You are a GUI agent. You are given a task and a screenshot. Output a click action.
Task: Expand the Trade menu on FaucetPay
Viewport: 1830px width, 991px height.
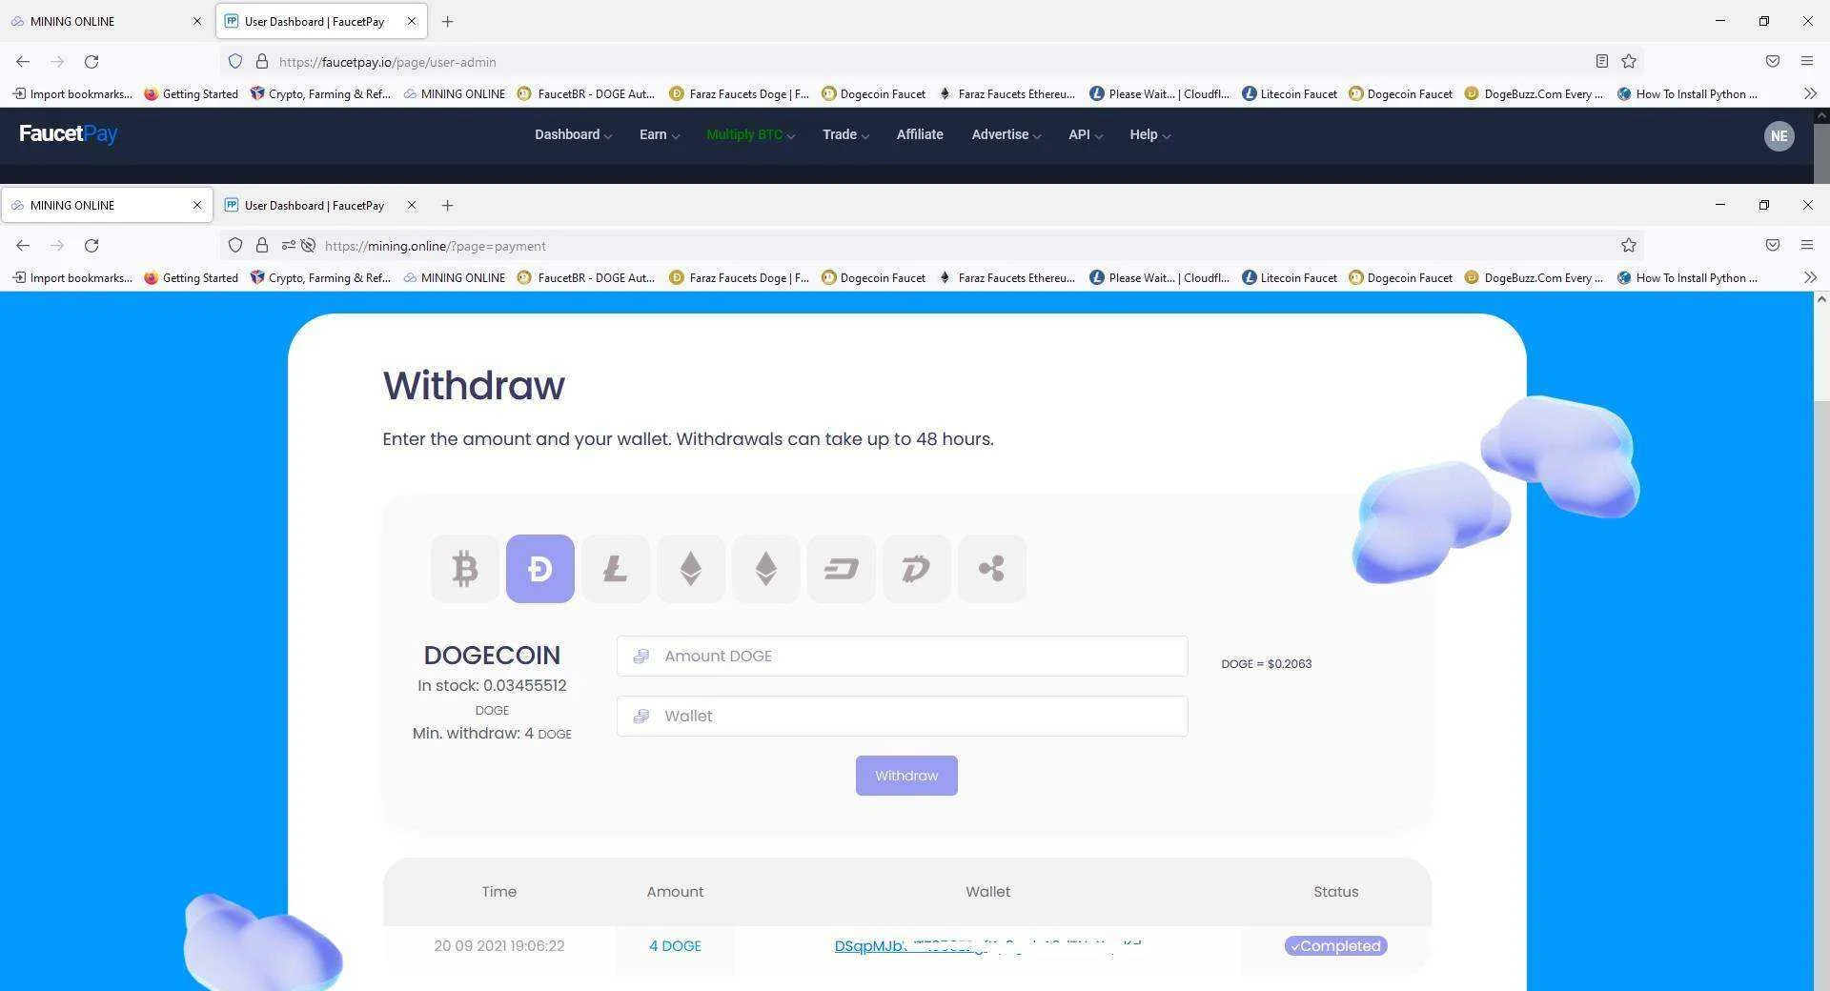(x=845, y=135)
